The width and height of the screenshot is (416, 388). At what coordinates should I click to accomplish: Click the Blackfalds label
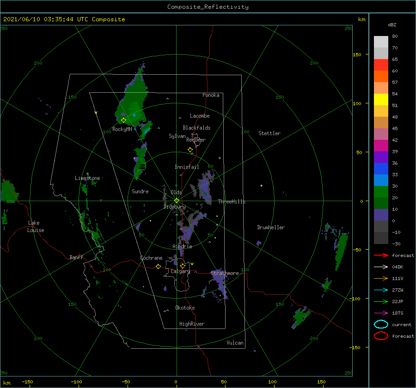(x=196, y=128)
